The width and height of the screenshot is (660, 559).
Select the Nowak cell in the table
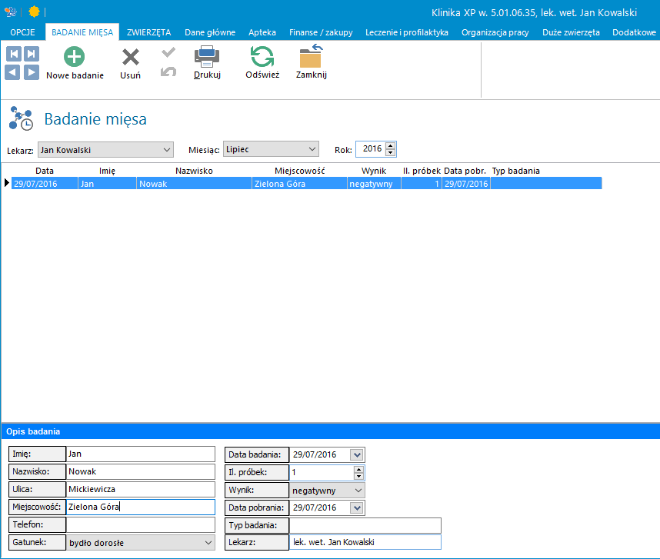[194, 184]
